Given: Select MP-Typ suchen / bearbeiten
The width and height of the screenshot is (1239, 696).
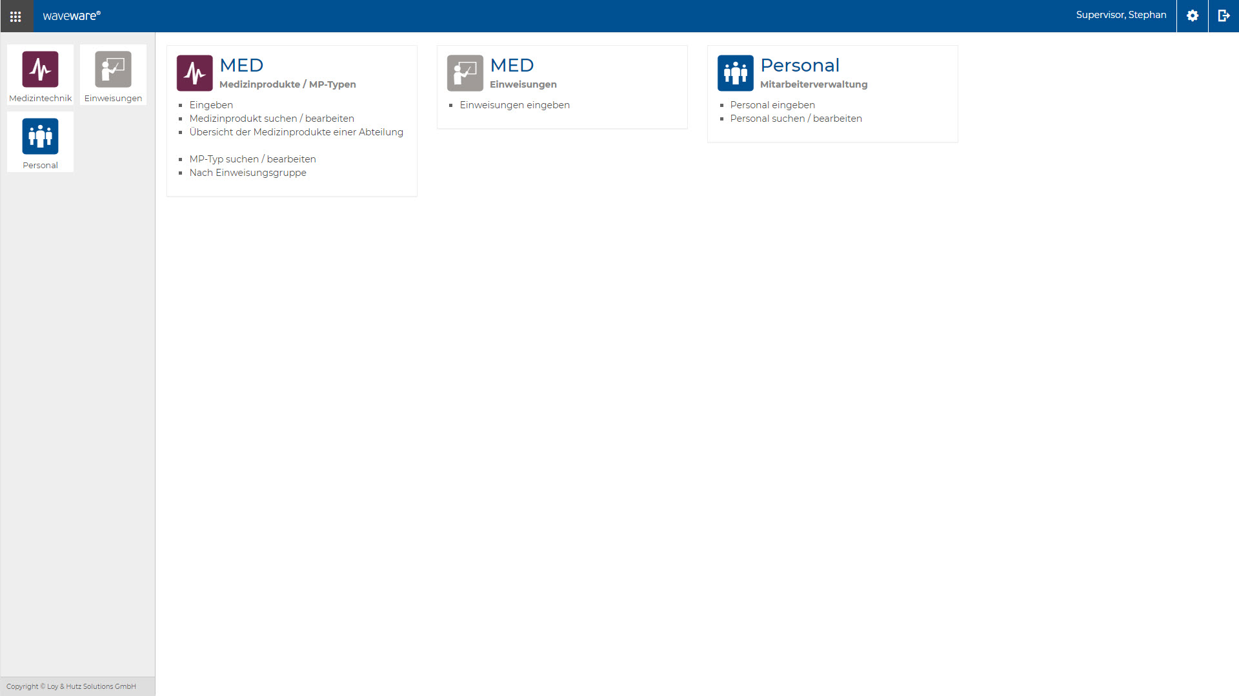Looking at the screenshot, I should pyautogui.click(x=252, y=159).
